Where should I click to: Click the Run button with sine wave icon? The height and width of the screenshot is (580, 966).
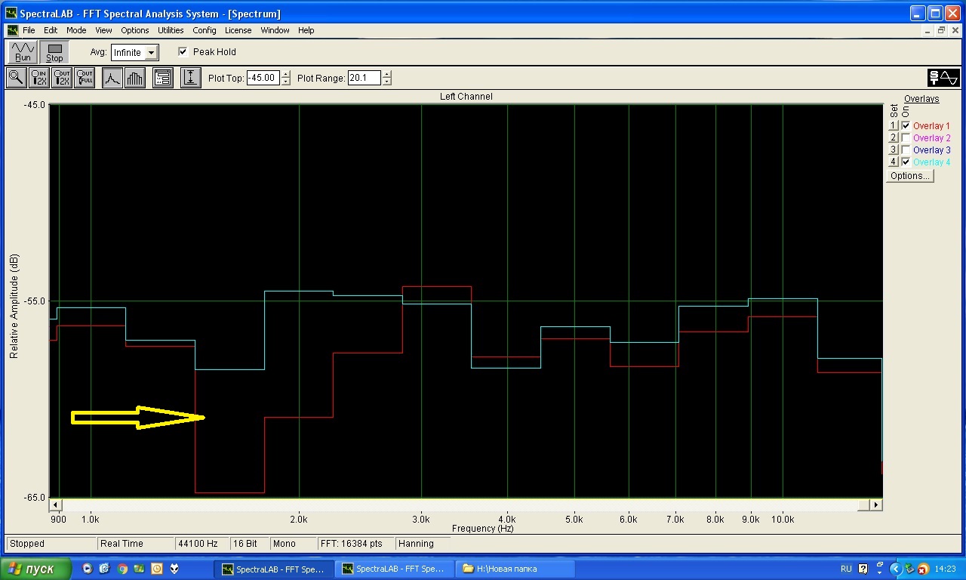(x=23, y=52)
